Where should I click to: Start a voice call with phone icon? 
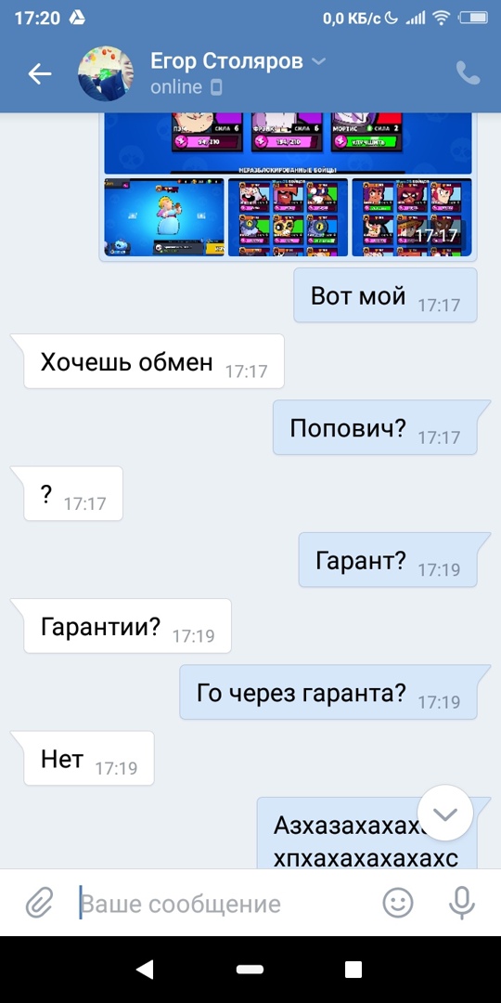click(x=468, y=74)
